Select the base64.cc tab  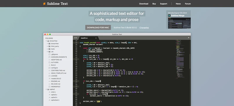[89, 38]
